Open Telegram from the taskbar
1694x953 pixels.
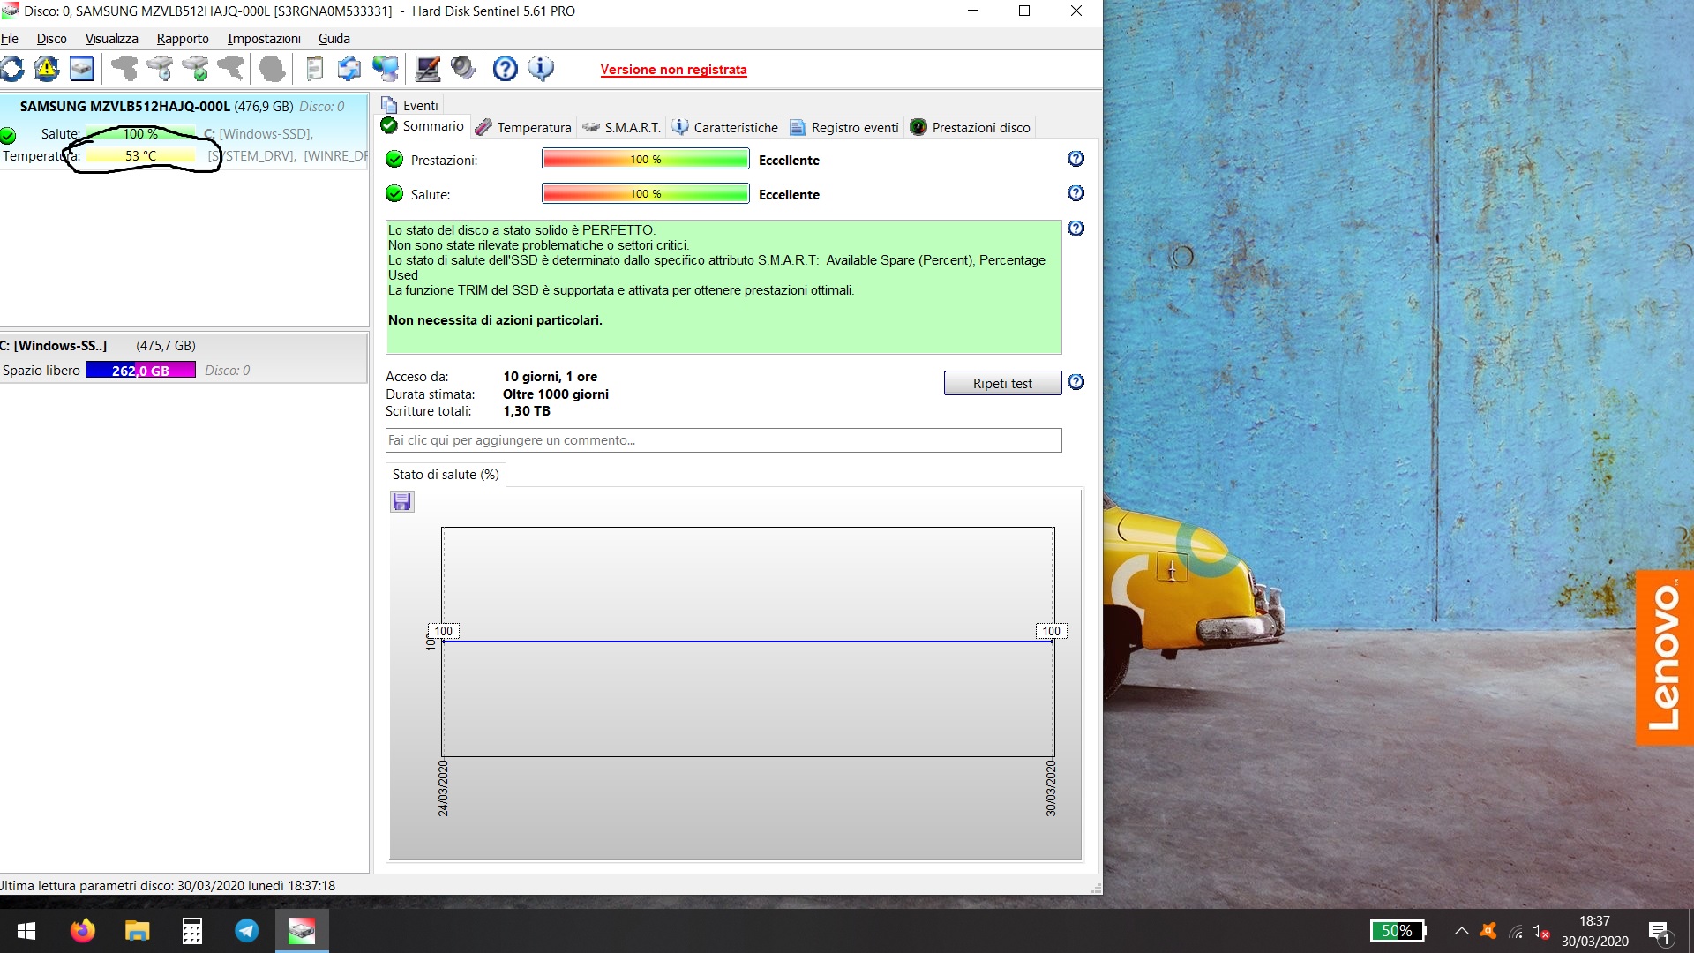tap(247, 931)
